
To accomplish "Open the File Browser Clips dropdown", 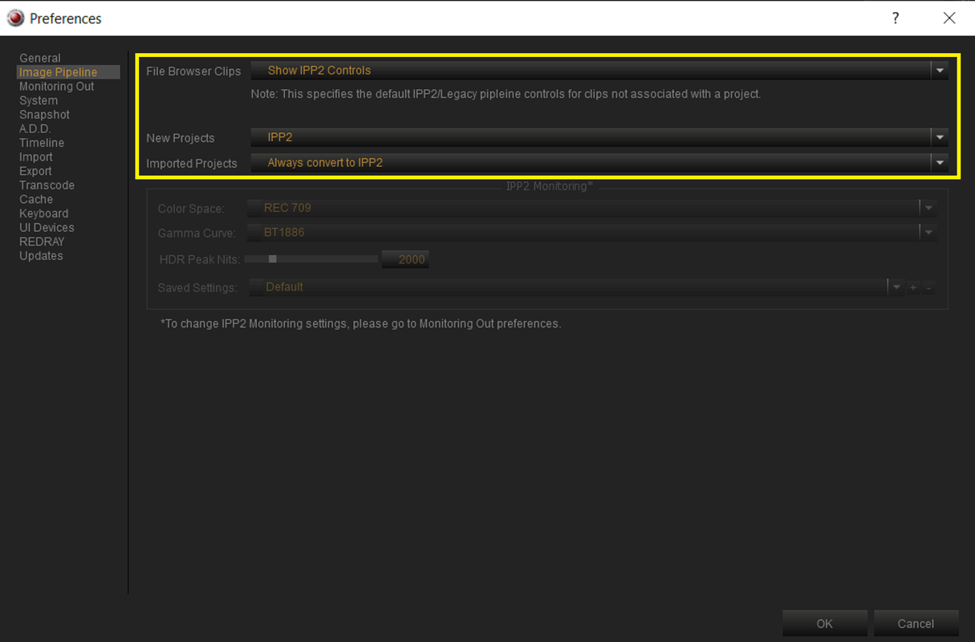I will 599,71.
